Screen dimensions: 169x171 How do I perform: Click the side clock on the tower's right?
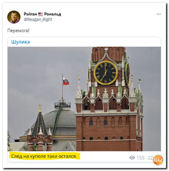pyautogui.click(x=128, y=74)
